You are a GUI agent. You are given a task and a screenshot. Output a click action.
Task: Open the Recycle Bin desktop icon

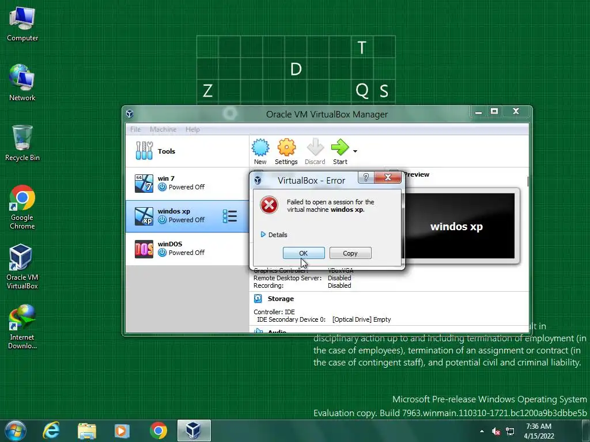[22, 143]
